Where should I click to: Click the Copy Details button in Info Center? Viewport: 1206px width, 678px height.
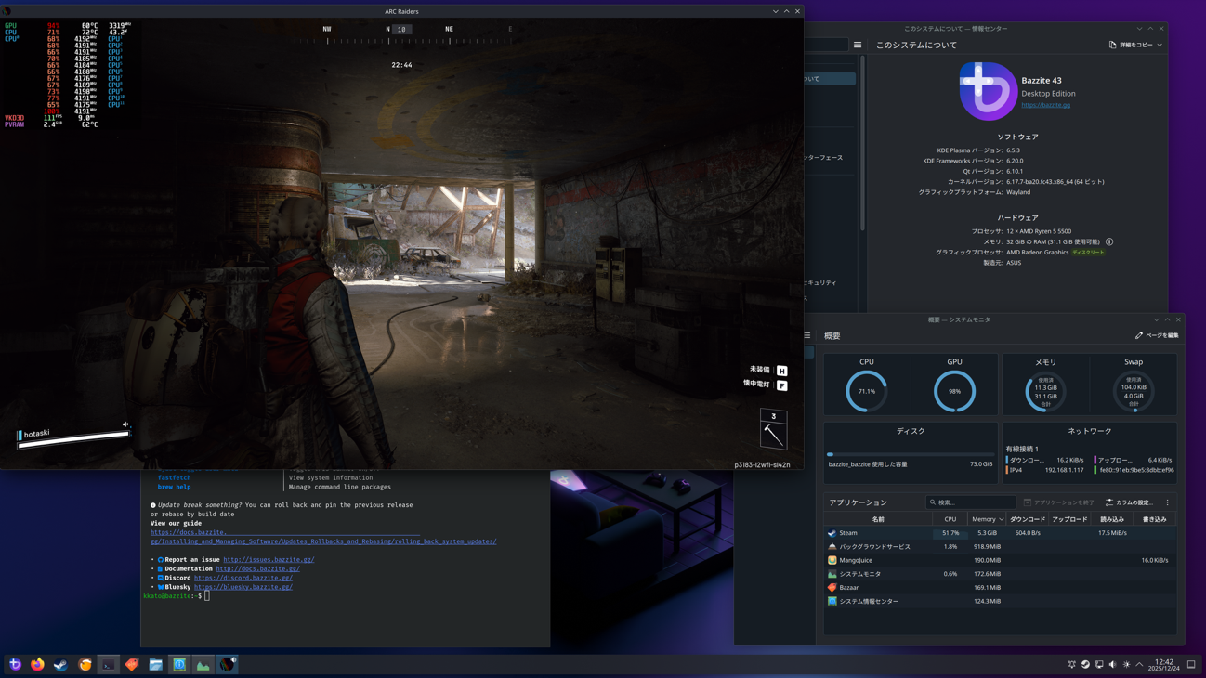(1130, 45)
